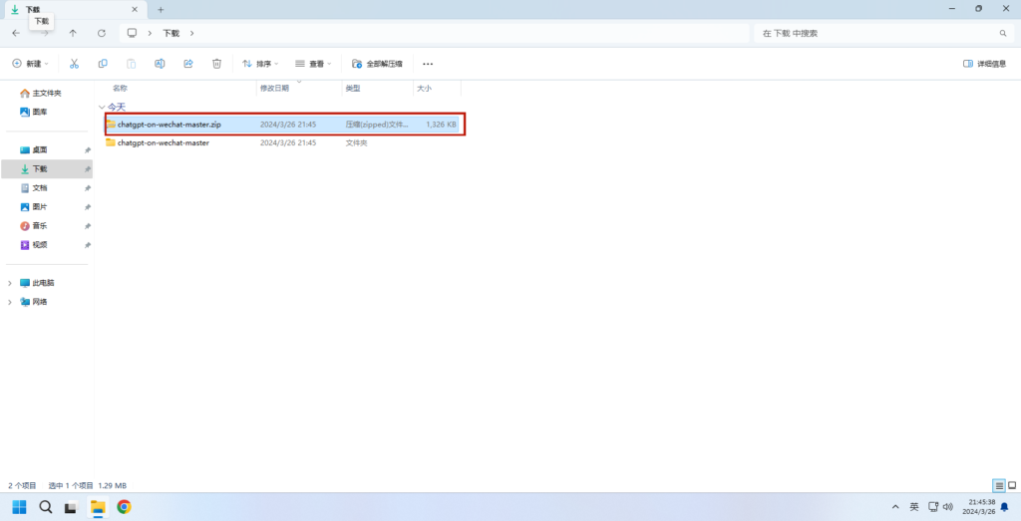The width and height of the screenshot is (1021, 521).
Task: Expand the 此电脑 tree node
Action: point(10,283)
